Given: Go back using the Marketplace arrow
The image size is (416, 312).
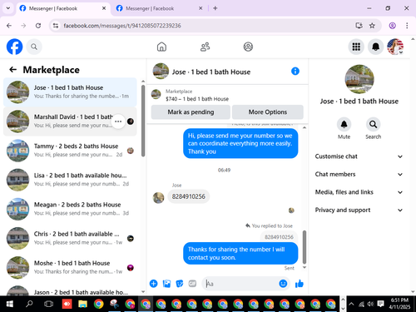Looking at the screenshot, I should coord(12,70).
